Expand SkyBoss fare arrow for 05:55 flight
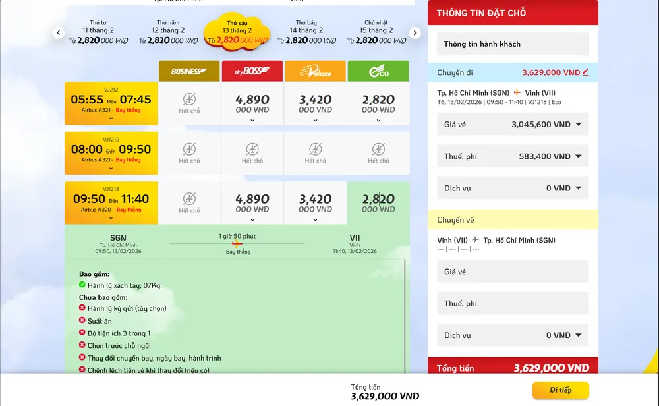Screen dimensions: 659x406 pyautogui.click(x=252, y=121)
